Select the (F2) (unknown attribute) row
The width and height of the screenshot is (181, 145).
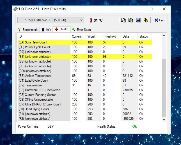[x=85, y=119]
